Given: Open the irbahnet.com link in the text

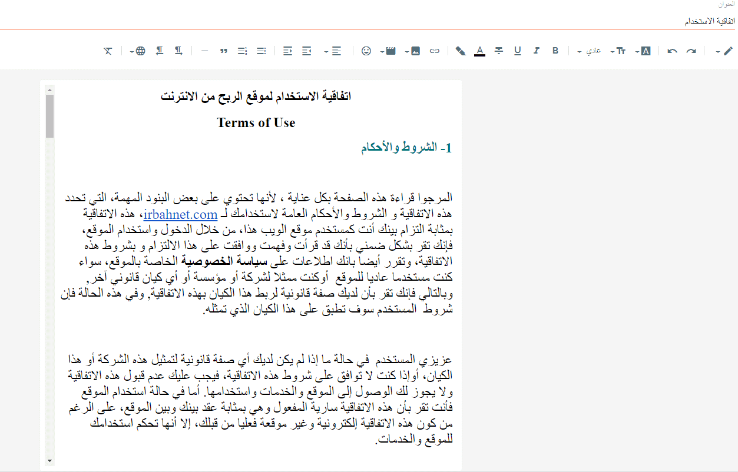Looking at the screenshot, I should point(180,214).
